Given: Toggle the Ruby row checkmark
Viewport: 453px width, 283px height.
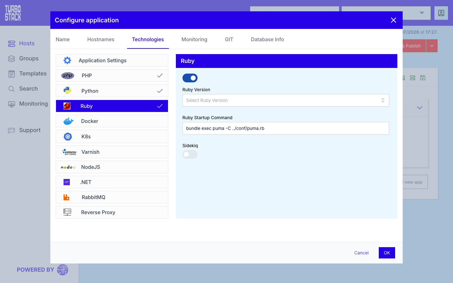Looking at the screenshot, I should click(x=160, y=106).
